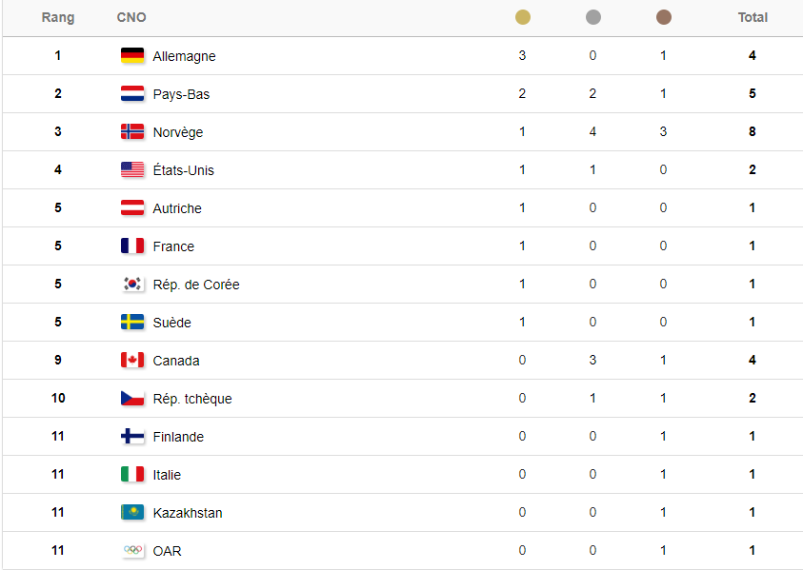Click the Germany flag icon
803x570 pixels.
coord(132,55)
